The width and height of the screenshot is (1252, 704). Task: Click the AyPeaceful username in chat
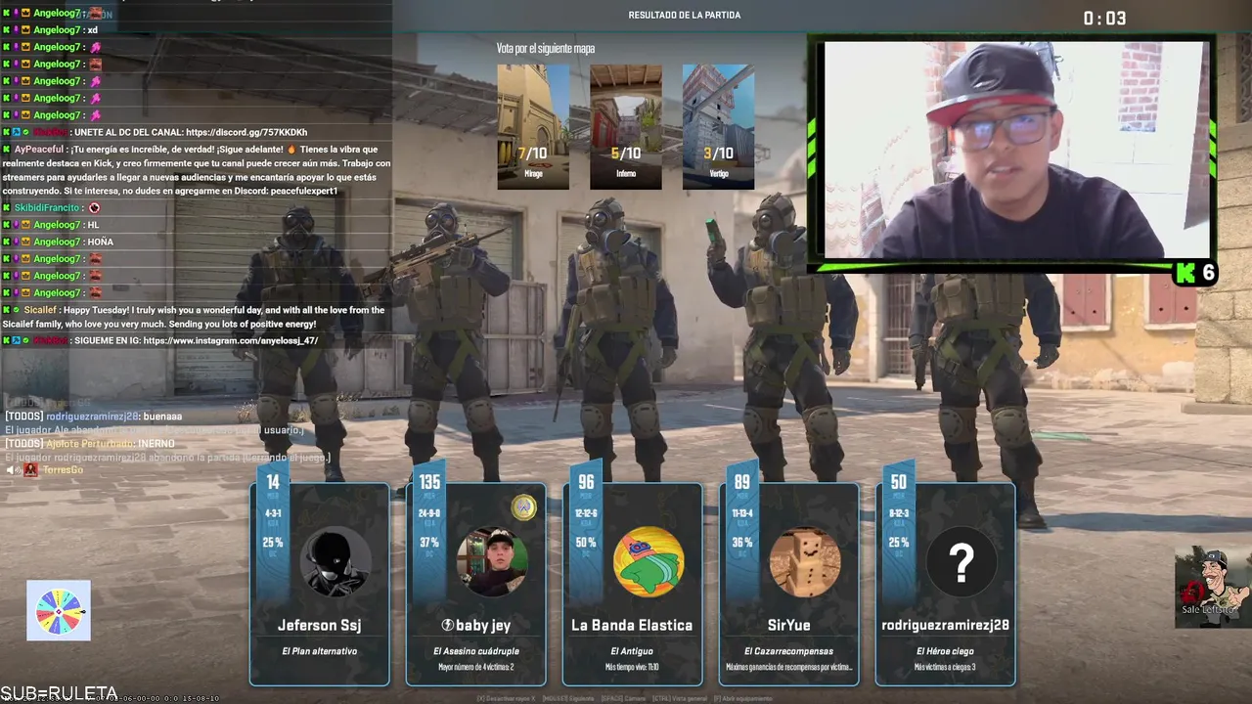(x=41, y=150)
